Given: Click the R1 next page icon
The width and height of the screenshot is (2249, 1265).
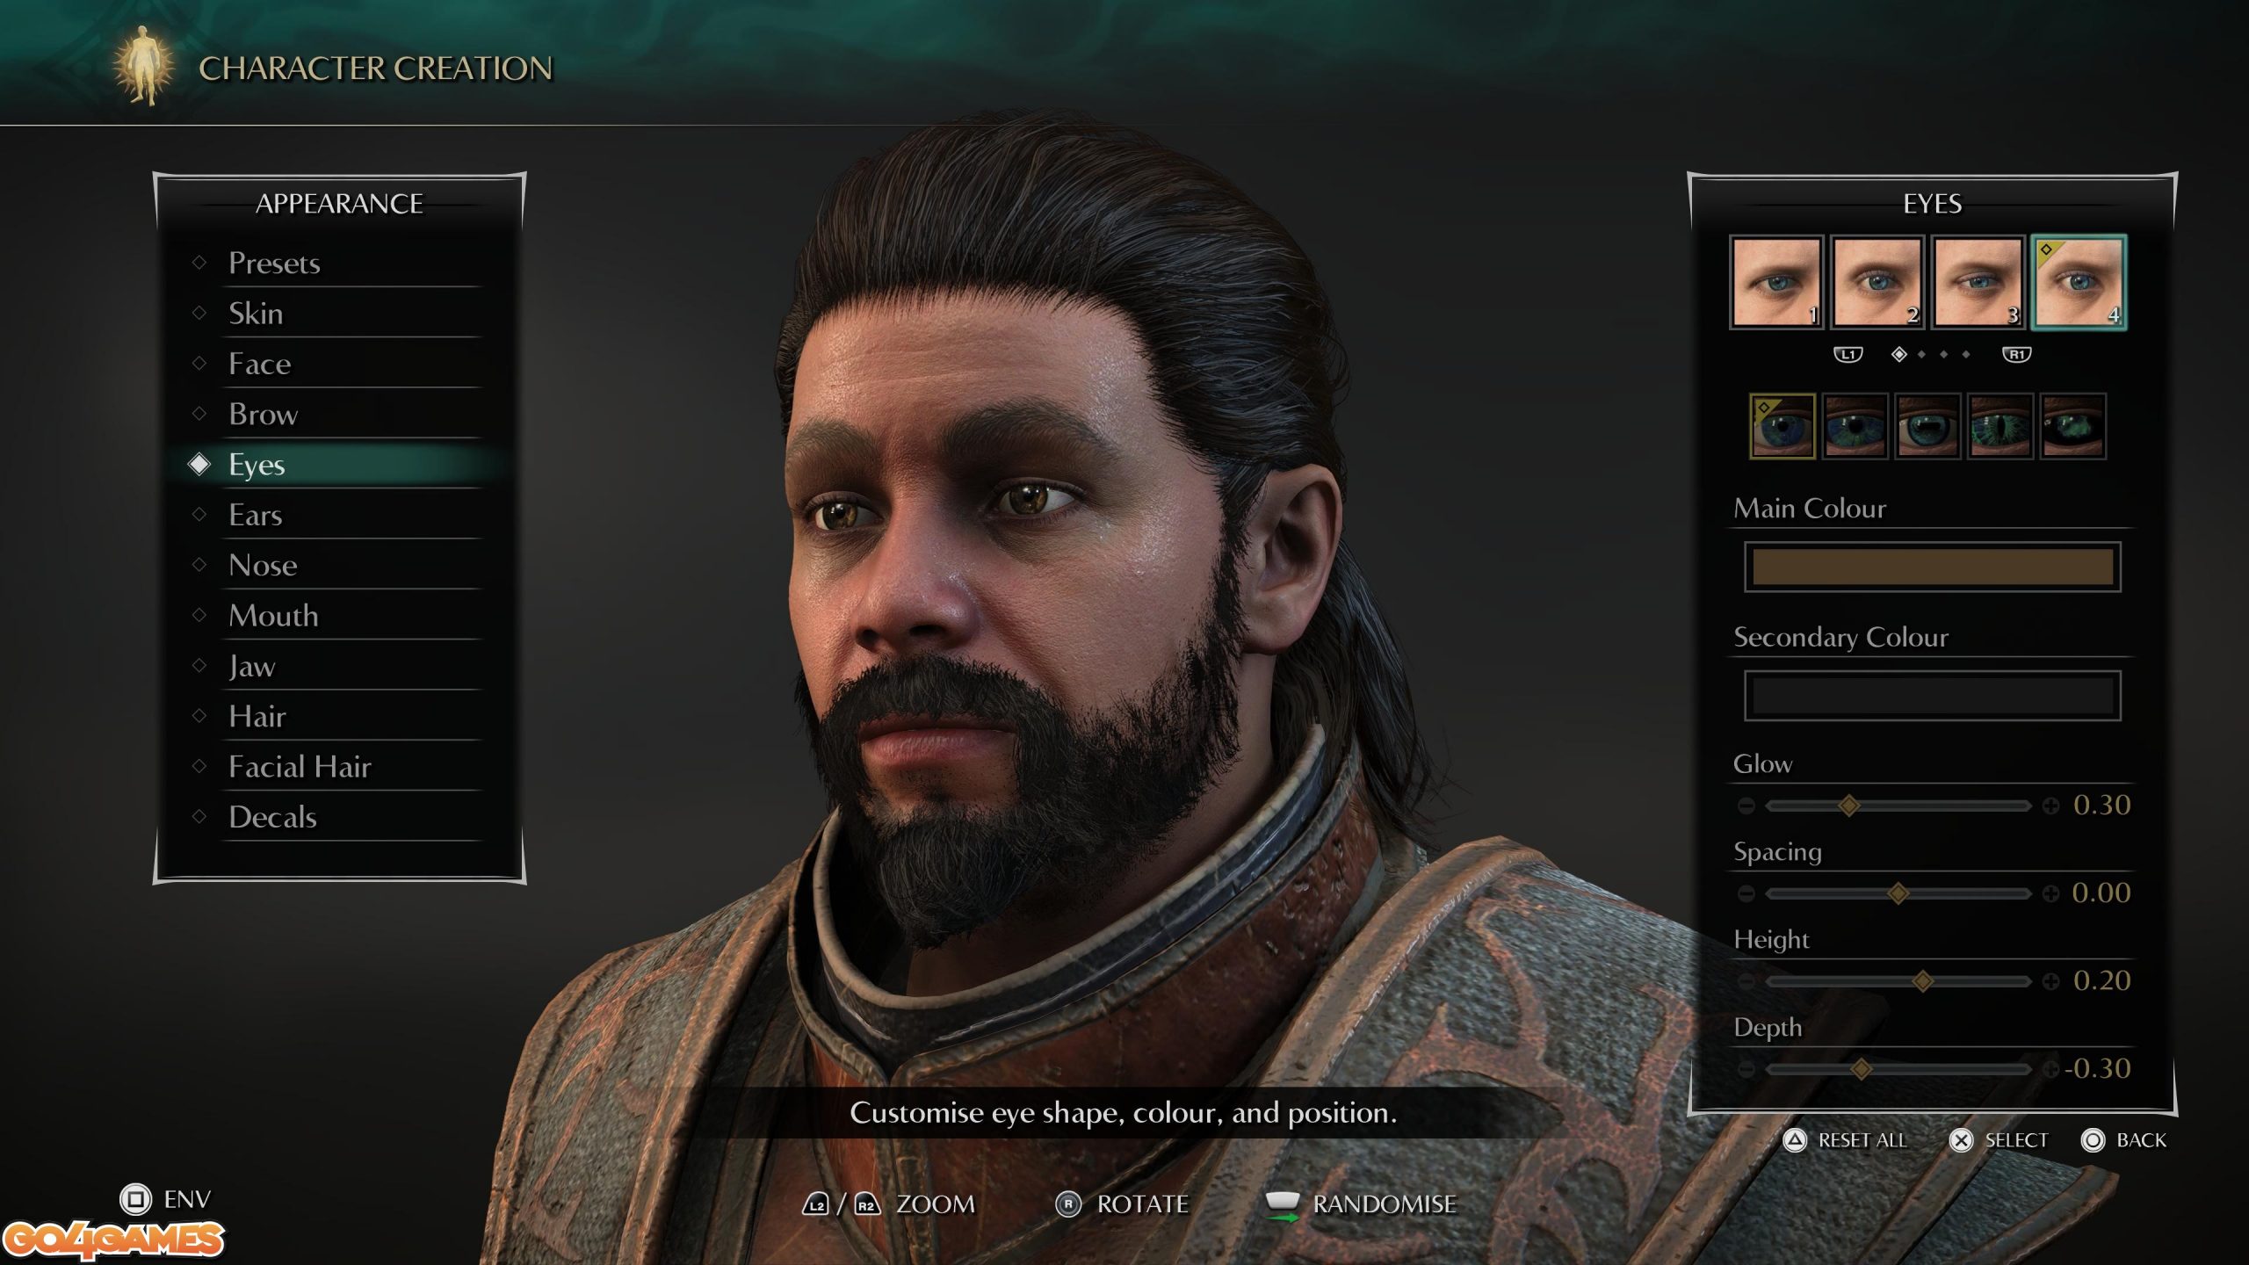Looking at the screenshot, I should point(2016,354).
